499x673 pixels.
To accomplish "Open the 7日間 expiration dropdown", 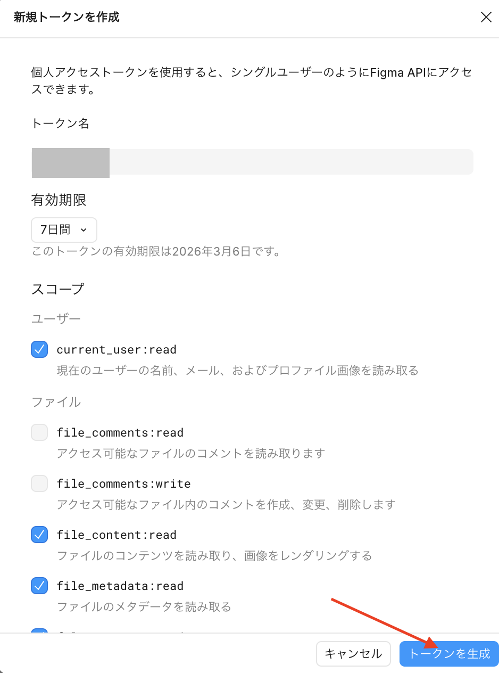I will (64, 230).
